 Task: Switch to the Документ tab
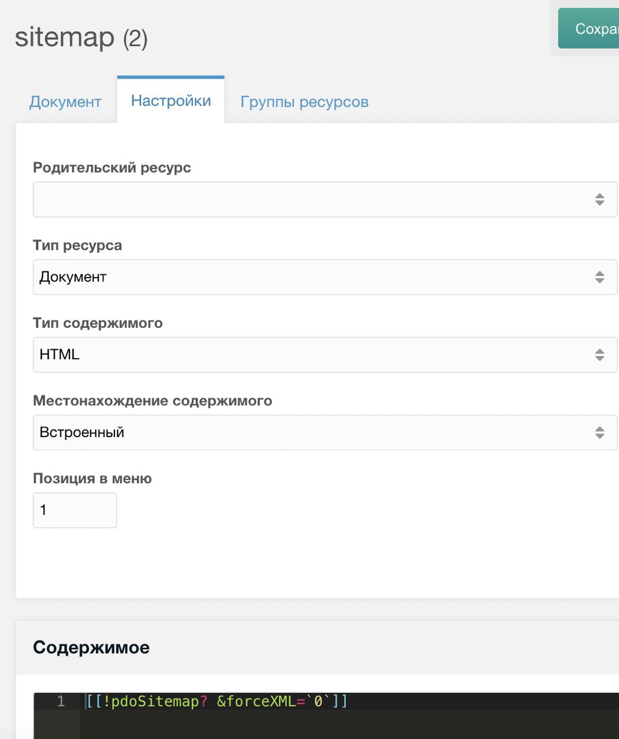[x=65, y=102]
